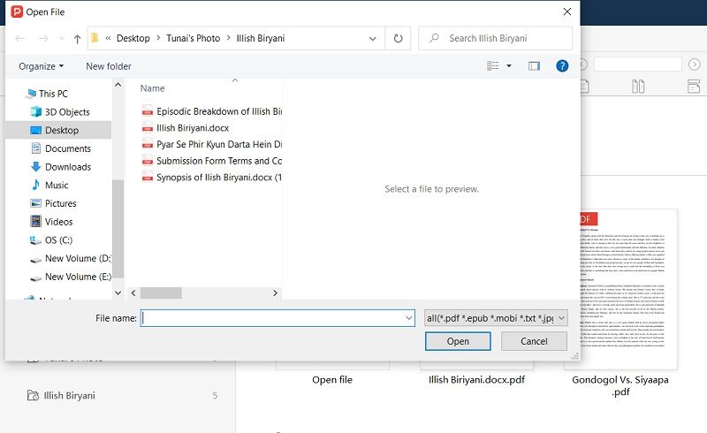This screenshot has height=433, width=707.
Task: Open the blue Help icon
Action: [562, 66]
